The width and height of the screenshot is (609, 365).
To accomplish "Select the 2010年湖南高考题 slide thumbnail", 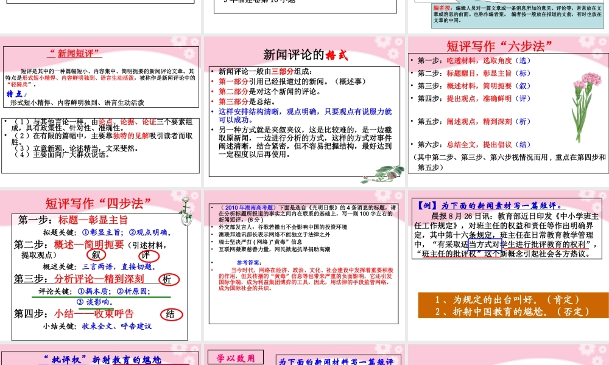I will click(304, 265).
